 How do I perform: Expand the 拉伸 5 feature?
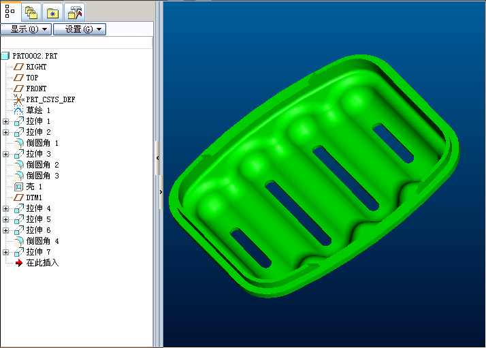tap(5, 219)
